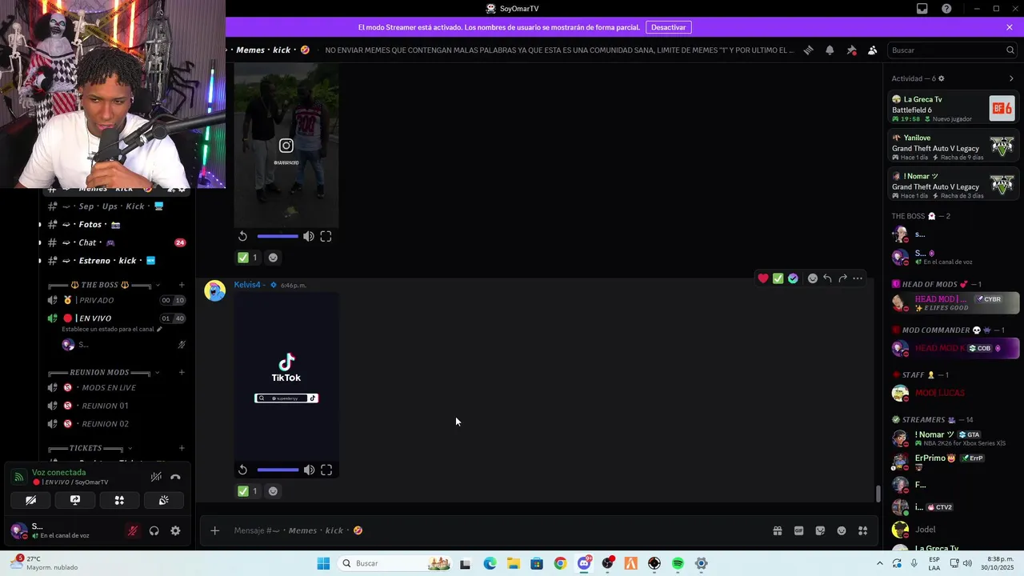Open the Instagram video in fullscreen
1024x576 pixels.
pyautogui.click(x=326, y=236)
